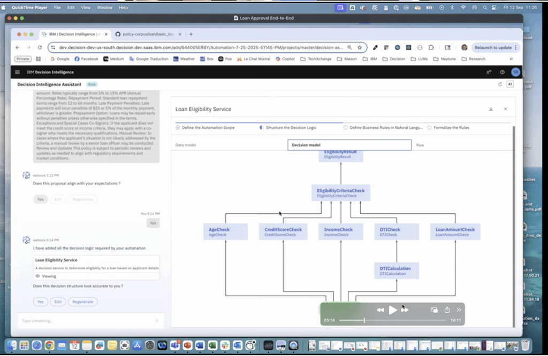This screenshot has width=548, height=356.
Task: Open the Research bookmarks folder
Action: point(474,59)
